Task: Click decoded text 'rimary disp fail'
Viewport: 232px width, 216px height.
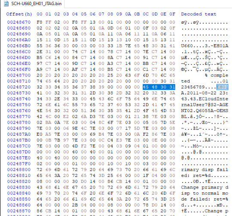Action: 205,170
